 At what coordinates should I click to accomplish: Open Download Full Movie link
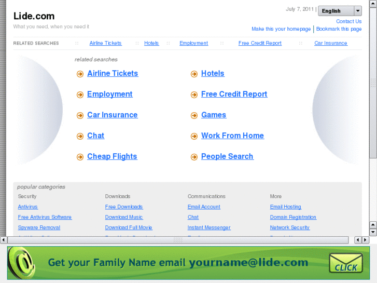pos(129,227)
